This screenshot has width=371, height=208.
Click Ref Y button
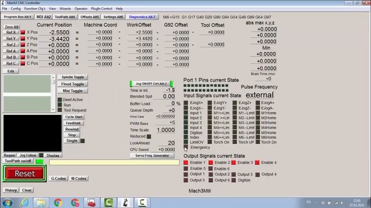[x=11, y=39]
